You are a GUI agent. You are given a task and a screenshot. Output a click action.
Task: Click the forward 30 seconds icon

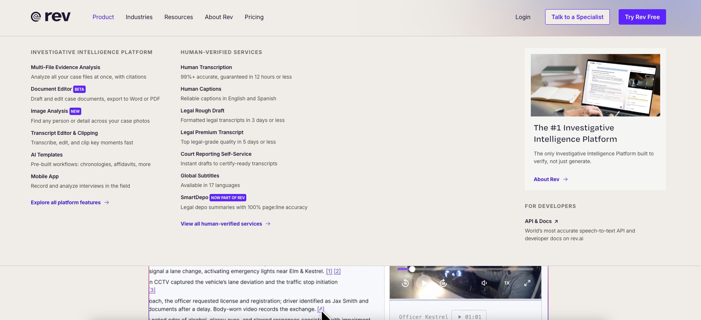443,283
